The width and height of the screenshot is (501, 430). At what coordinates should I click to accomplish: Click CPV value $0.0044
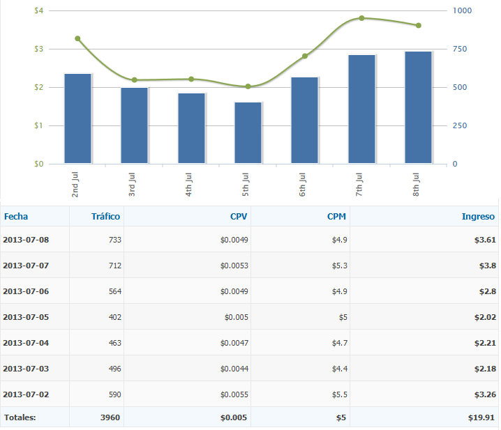pos(234,369)
